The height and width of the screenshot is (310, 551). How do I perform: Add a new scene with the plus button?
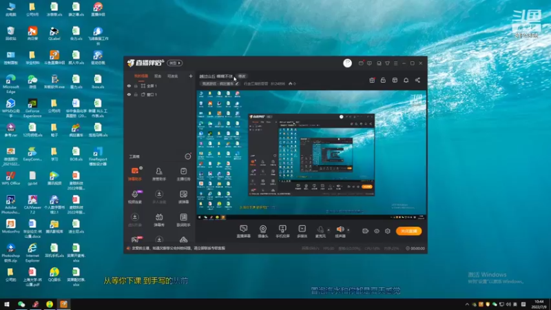[x=191, y=76]
